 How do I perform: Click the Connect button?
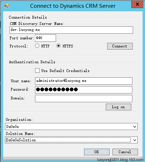coord(120,46)
